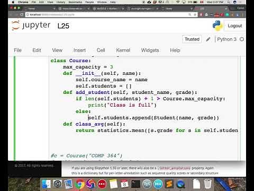Open the Apple menu

click(13, 2)
